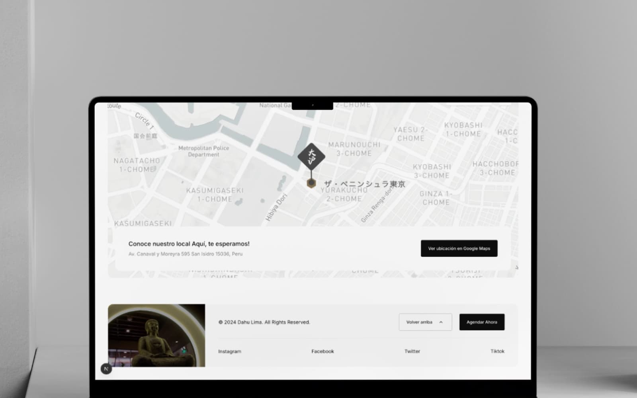This screenshot has height=398, width=637.
Task: Click the MARUNOUCHI 3-CHOME map label
Action: pos(354,149)
